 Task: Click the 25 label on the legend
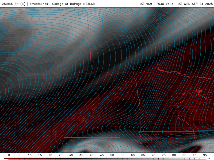coord(61,155)
